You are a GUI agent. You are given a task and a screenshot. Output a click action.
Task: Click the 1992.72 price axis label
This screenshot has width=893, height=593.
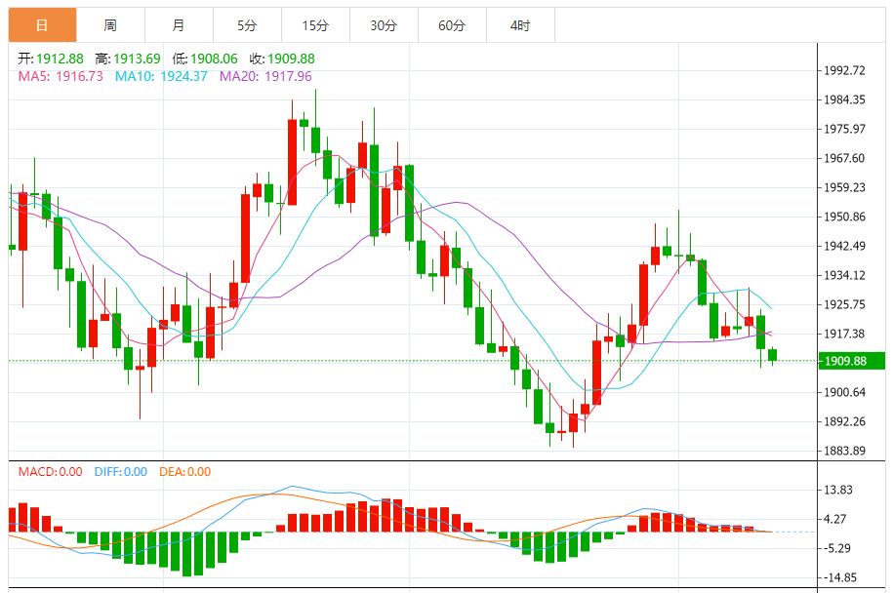pos(844,70)
